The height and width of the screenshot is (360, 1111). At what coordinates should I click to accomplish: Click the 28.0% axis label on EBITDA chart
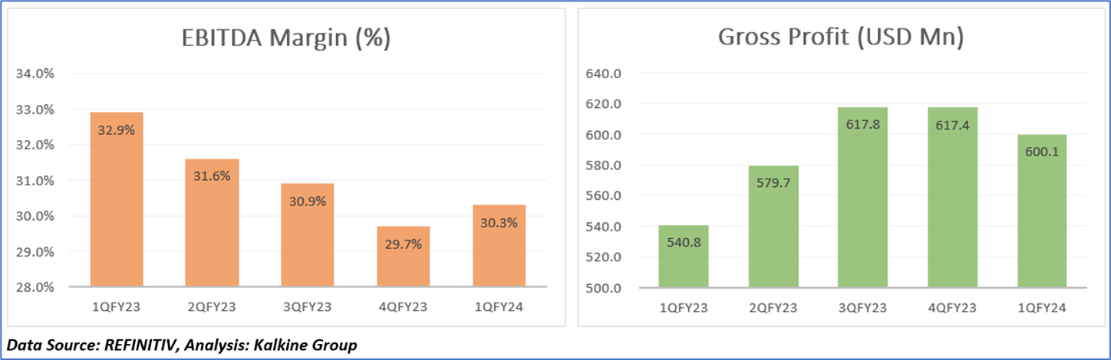[38, 287]
